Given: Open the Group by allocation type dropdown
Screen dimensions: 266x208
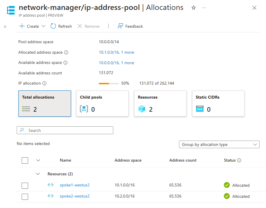Looking at the screenshot, I should tap(219, 144).
